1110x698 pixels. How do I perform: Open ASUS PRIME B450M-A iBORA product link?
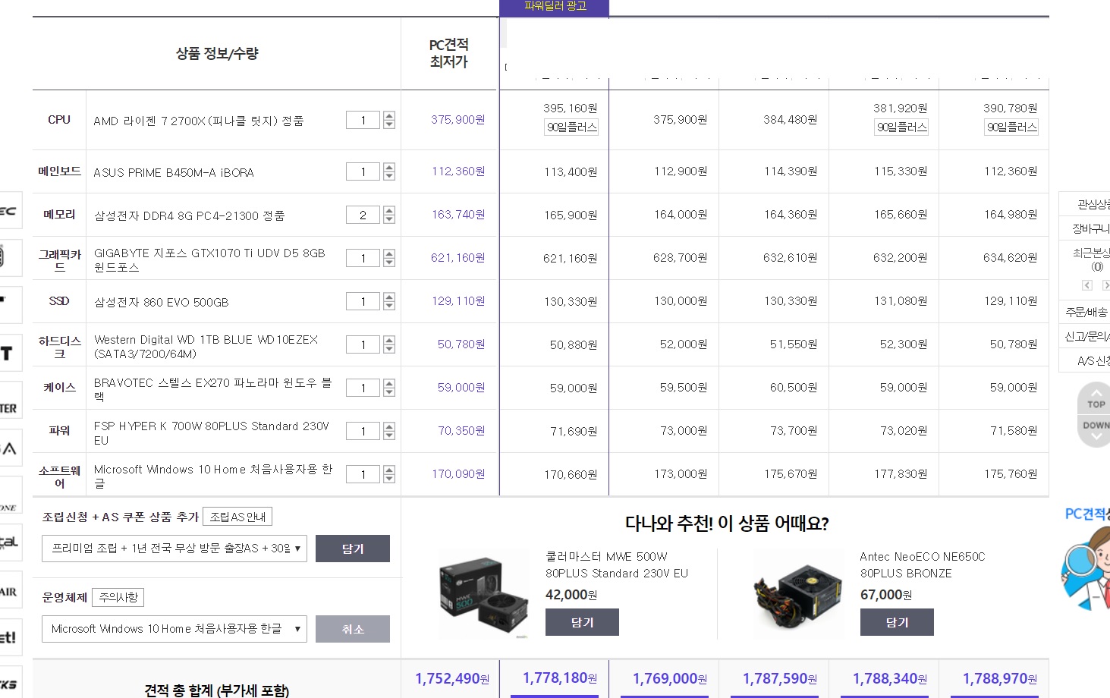[x=174, y=172]
